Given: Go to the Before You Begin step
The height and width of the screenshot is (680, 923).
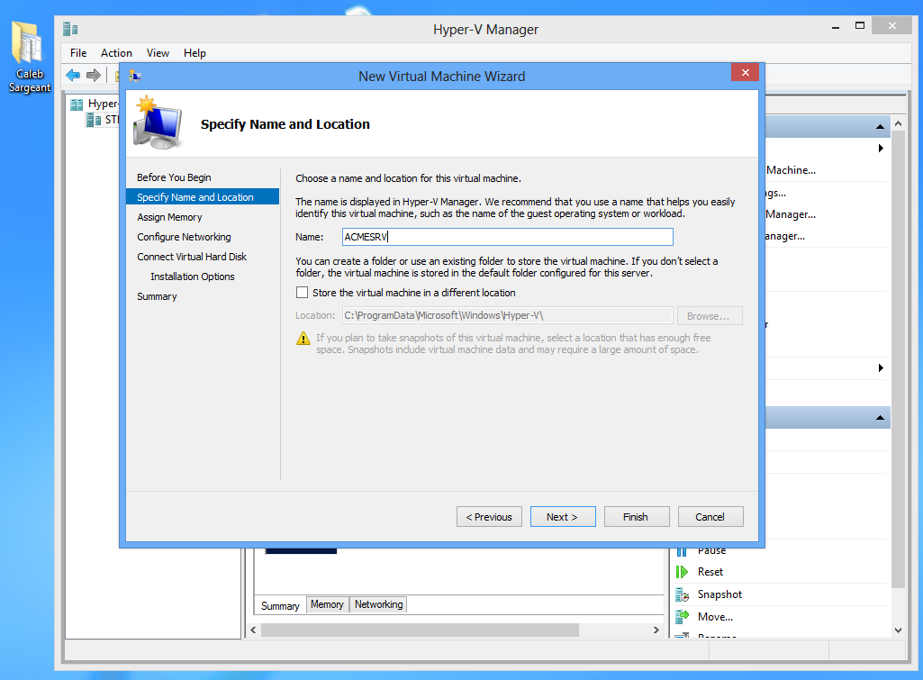Looking at the screenshot, I should [x=174, y=177].
